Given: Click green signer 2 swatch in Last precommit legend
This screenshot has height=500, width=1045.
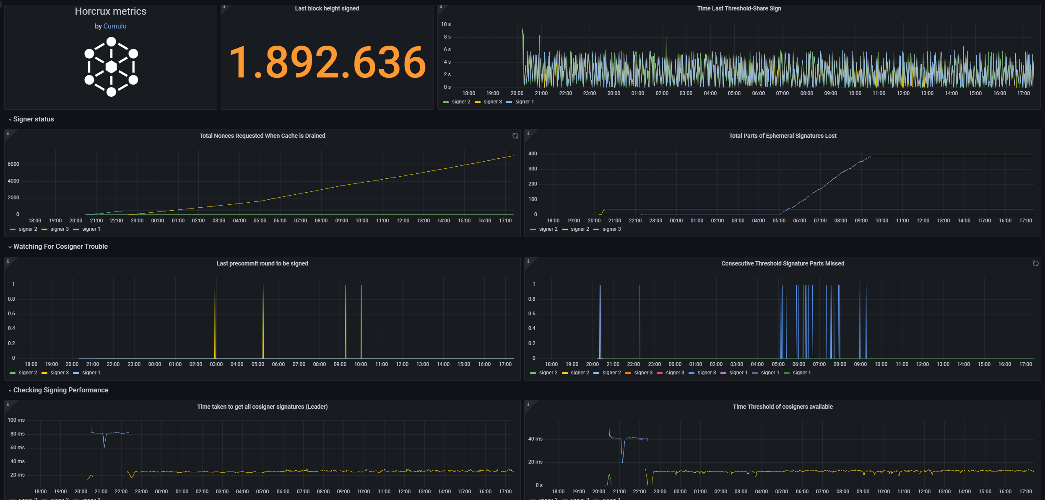Looking at the screenshot, I should 13,373.
